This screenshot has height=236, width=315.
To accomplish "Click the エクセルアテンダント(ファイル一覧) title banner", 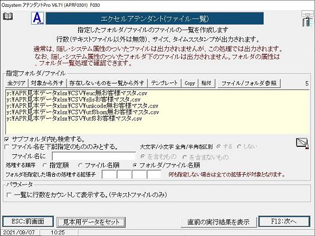I will 155,18.
